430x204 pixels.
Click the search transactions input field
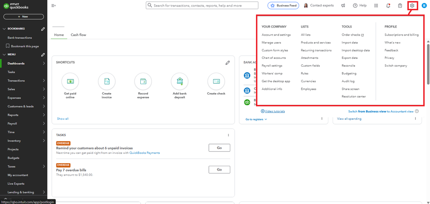point(202,5)
